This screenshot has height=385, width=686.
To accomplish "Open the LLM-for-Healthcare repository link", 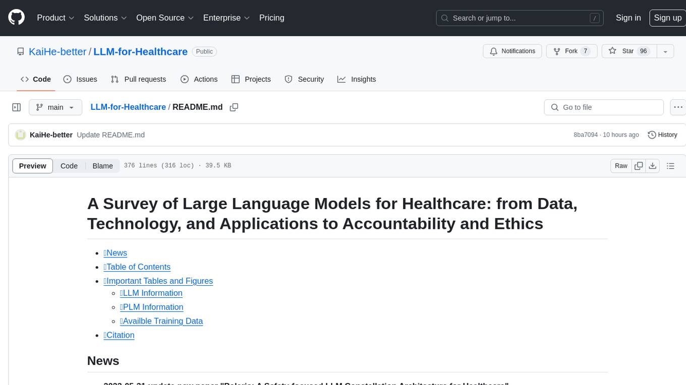I will click(140, 51).
